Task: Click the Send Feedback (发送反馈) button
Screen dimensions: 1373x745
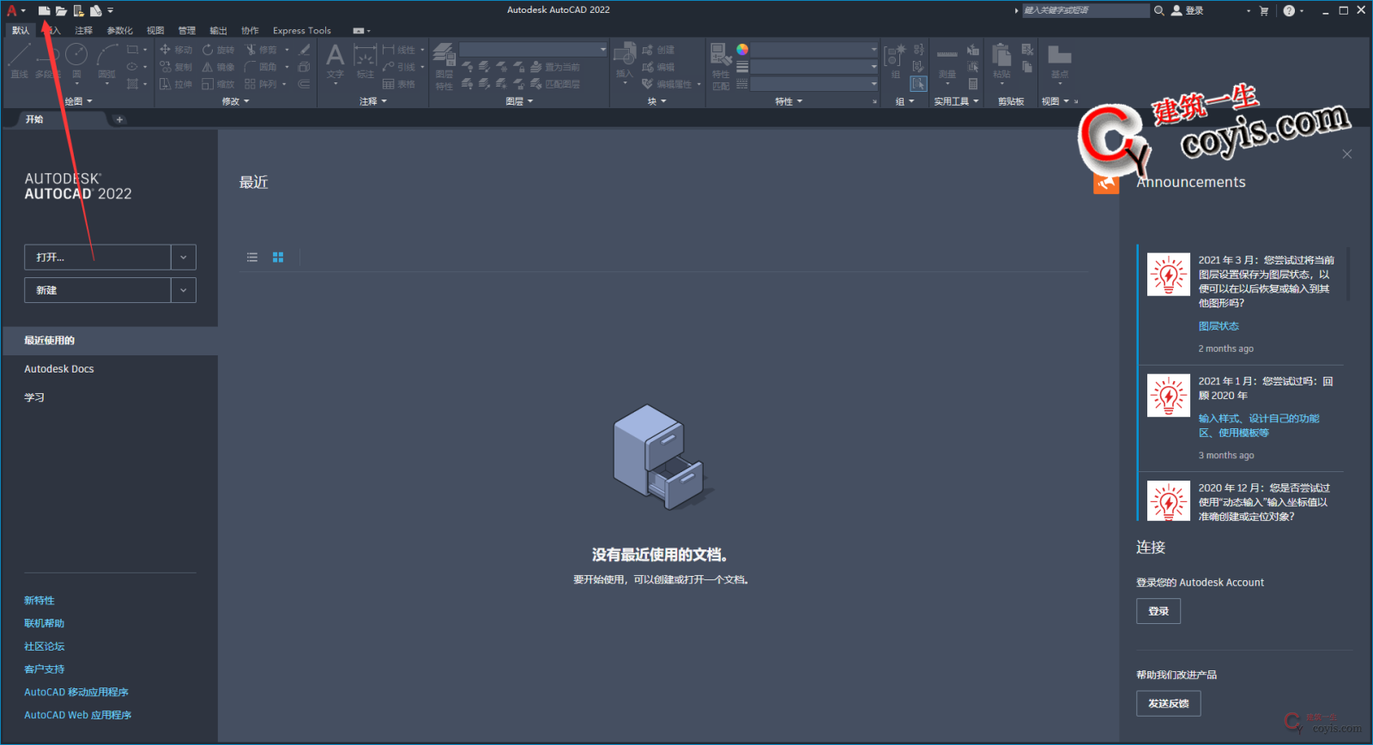Action: click(1169, 703)
